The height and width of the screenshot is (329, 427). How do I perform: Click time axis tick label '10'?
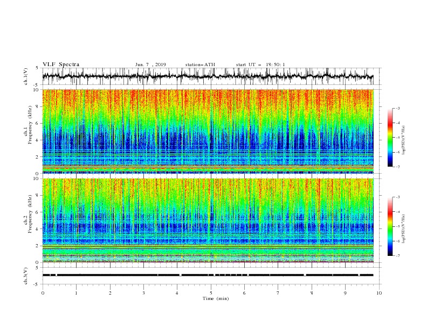tap(379, 293)
